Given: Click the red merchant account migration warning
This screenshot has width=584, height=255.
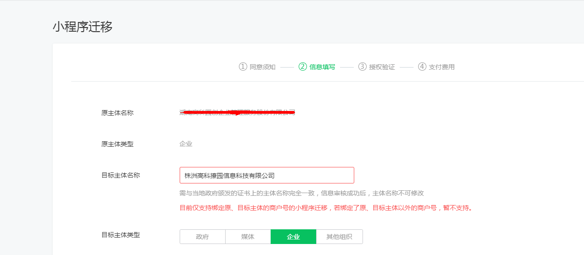Looking at the screenshot, I should [326, 208].
